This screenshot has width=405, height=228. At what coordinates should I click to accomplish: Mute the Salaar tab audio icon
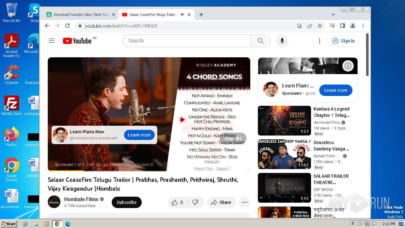(x=182, y=15)
